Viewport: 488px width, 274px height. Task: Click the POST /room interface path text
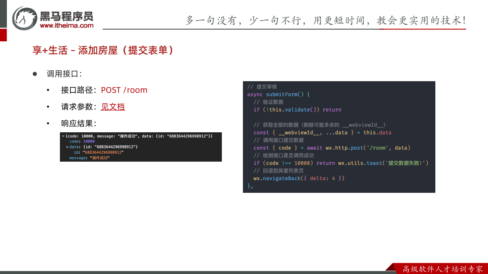point(124,90)
